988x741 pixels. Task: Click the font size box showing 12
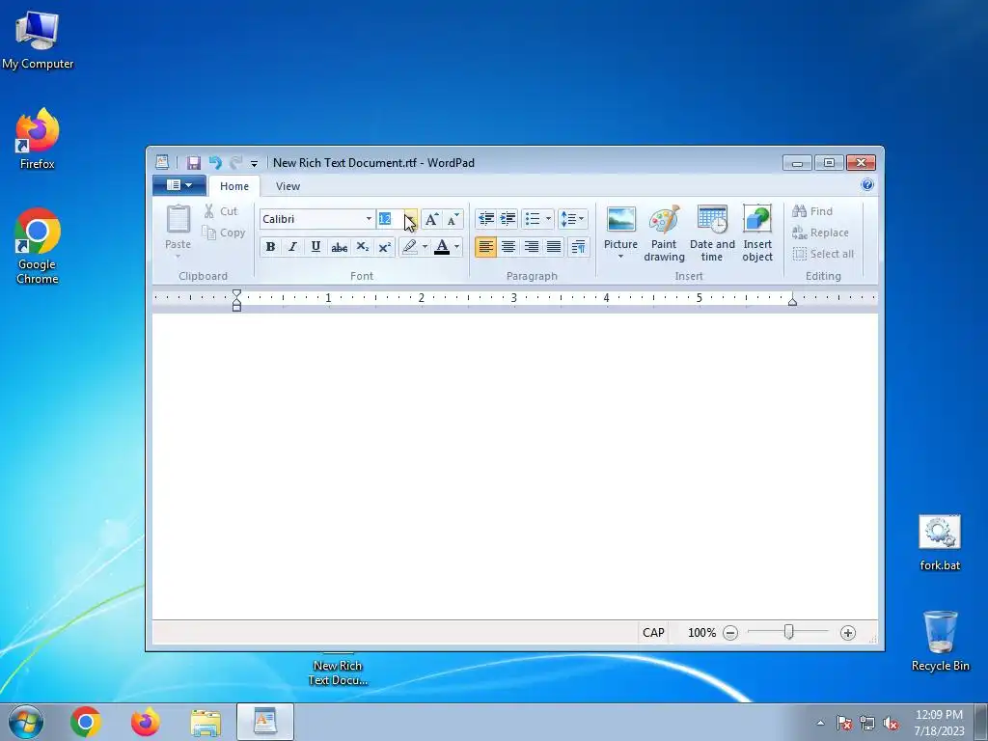pos(390,219)
